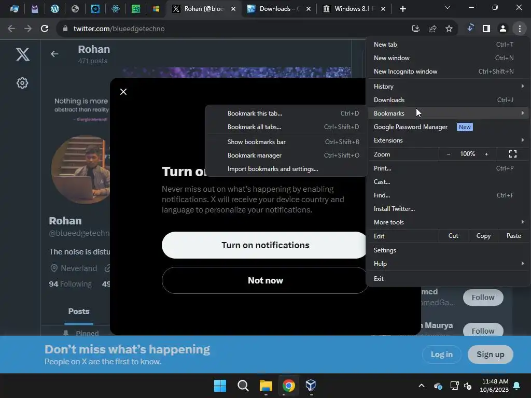The width and height of the screenshot is (531, 398).
Task: Select Print from Chrome menu
Action: [449, 168]
